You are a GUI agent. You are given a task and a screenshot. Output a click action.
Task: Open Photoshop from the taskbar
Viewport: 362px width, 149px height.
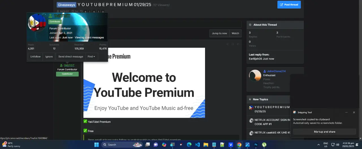[256, 144]
